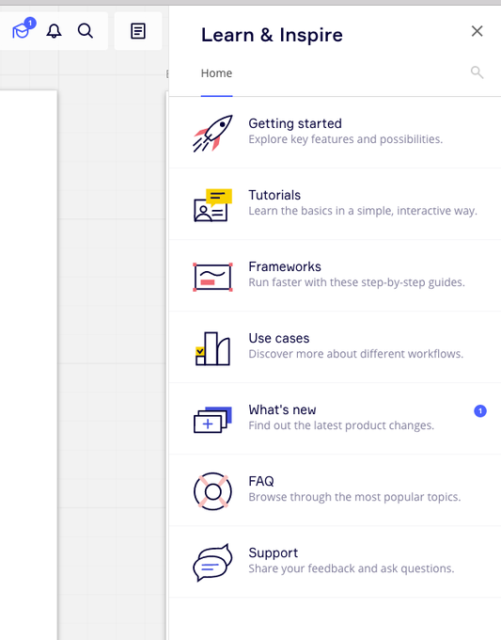The width and height of the screenshot is (501, 640).
Task: Click the What's new notification badge
Action: [x=480, y=411]
